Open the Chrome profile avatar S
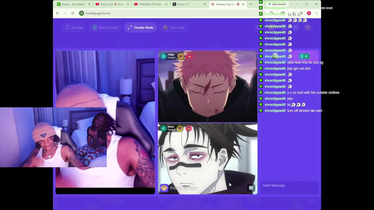374x210 pixels. click(x=309, y=13)
